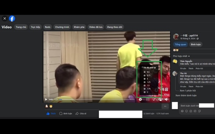This screenshot has height=134, width=215.
Task: Switch to Trực tiếp tab
Action: [x=35, y=27]
